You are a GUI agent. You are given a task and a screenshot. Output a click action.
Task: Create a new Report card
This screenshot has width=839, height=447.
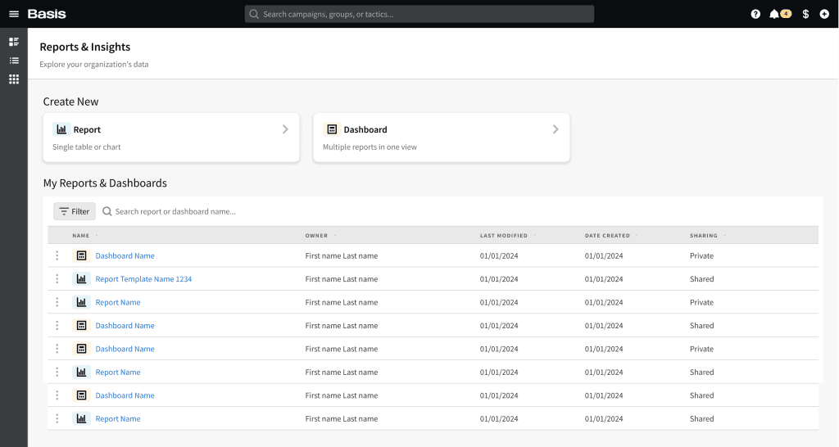pos(171,138)
